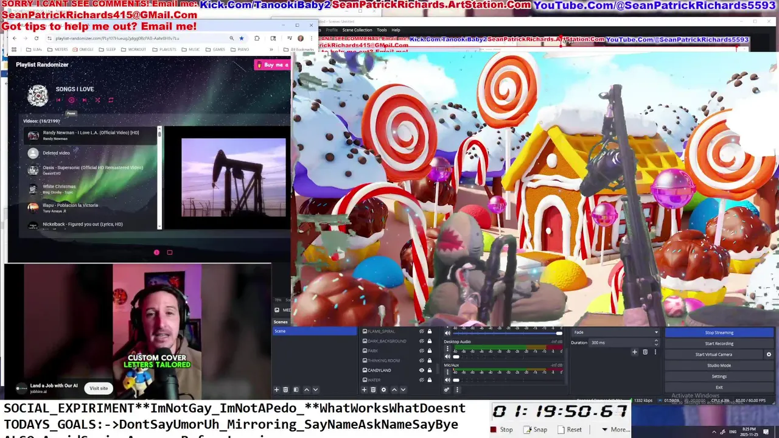Reload the Chrome page
Viewport: 779px width, 438px height.
pos(37,38)
